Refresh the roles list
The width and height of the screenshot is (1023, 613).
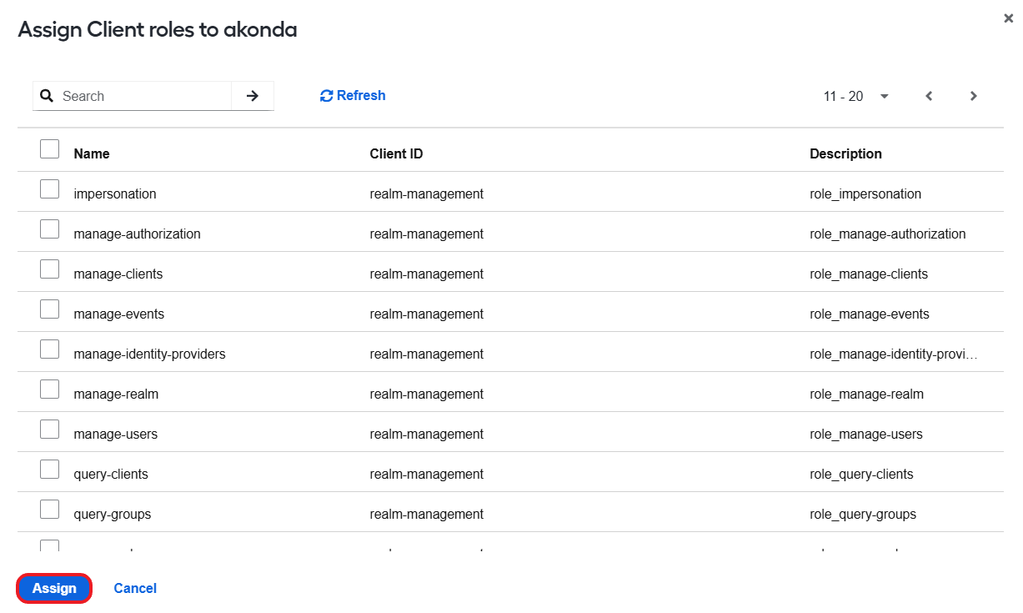pyautogui.click(x=353, y=95)
